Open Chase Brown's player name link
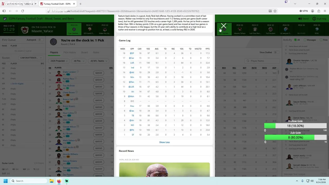Viewport: 329px width, 185px height. (x=69, y=92)
